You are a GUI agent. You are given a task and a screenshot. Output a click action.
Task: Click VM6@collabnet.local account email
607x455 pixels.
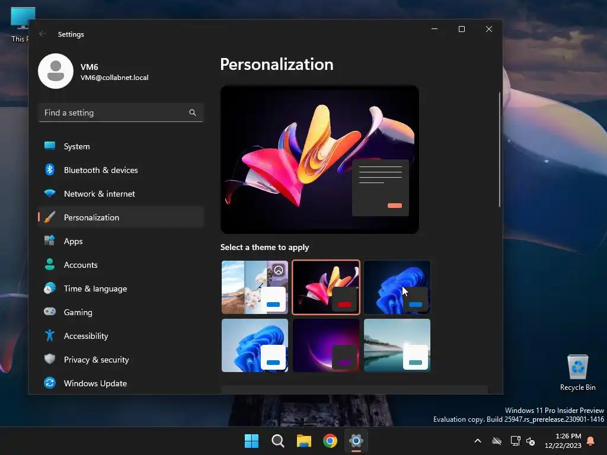[x=114, y=78]
